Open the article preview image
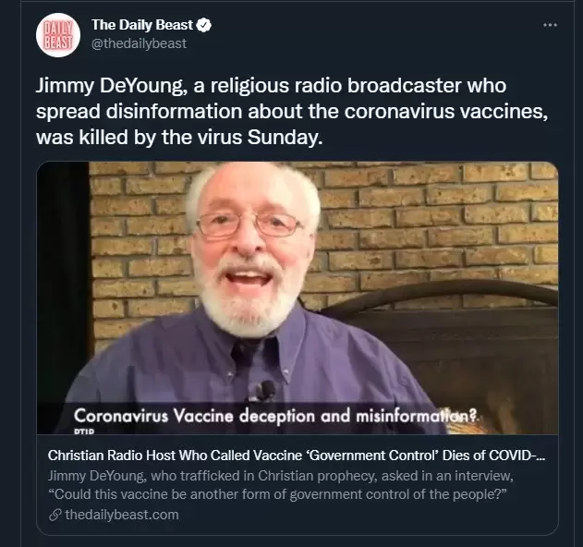 point(298,298)
